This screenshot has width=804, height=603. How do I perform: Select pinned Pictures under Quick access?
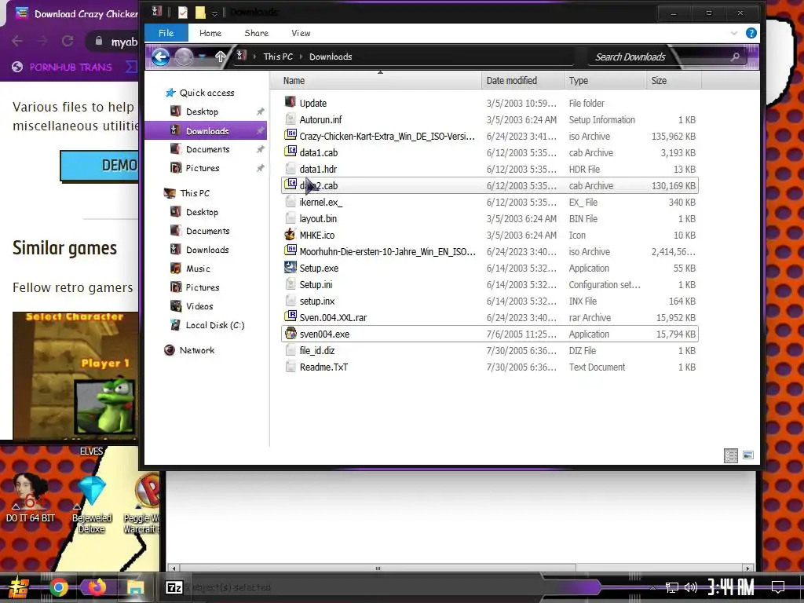(x=202, y=168)
